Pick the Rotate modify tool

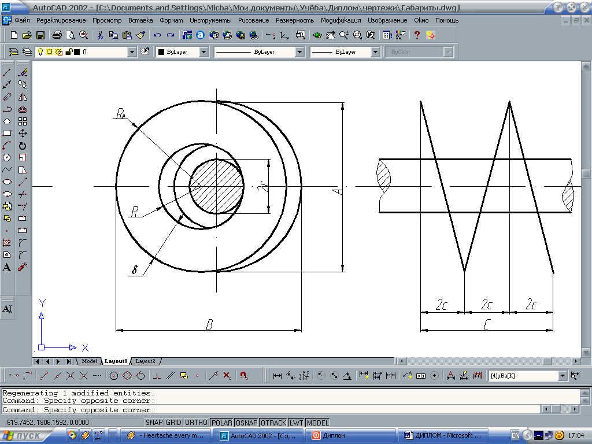(23, 146)
